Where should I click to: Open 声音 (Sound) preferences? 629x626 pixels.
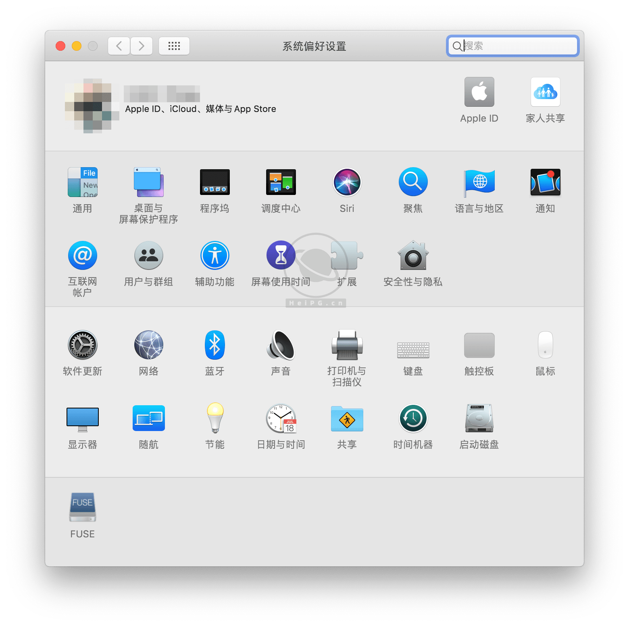(x=281, y=345)
